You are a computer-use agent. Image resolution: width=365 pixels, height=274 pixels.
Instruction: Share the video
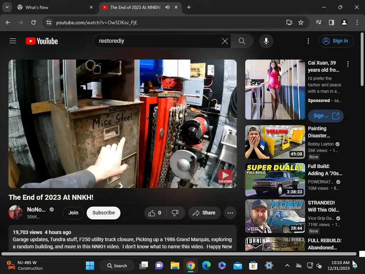(204, 213)
